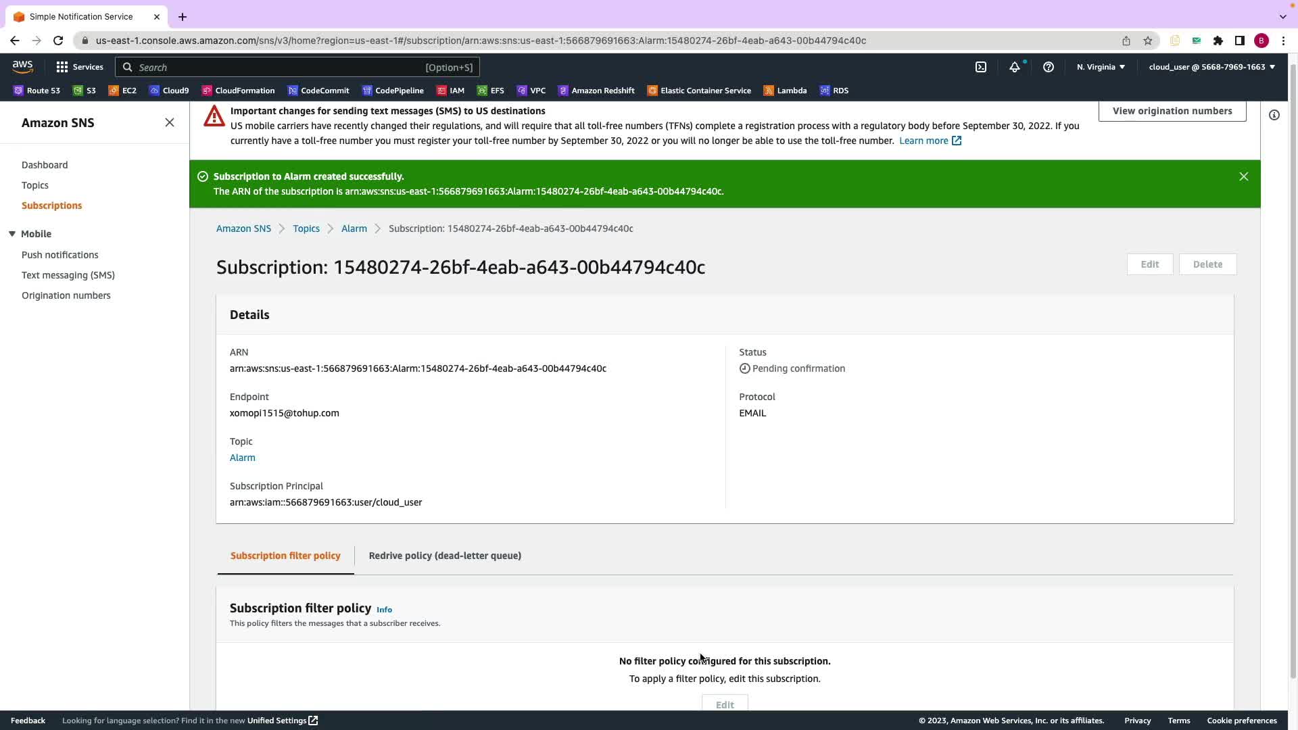Click the AWS console search field
This screenshot has height=730, width=1298.
(x=297, y=67)
